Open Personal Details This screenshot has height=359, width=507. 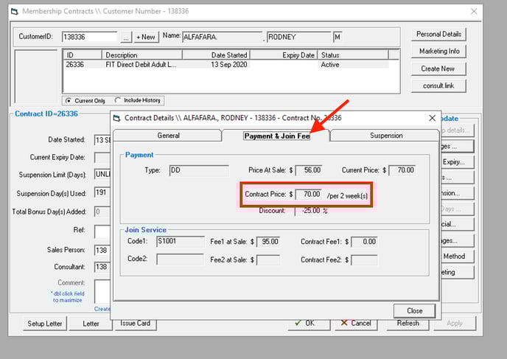pos(438,35)
